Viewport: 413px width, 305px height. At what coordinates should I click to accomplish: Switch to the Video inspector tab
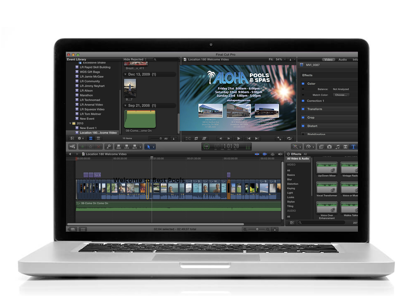(x=328, y=60)
